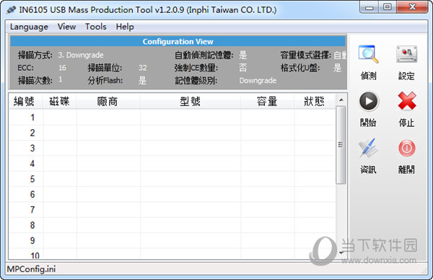
Task: Open the 設定 settings drive icon
Action: pos(406,54)
